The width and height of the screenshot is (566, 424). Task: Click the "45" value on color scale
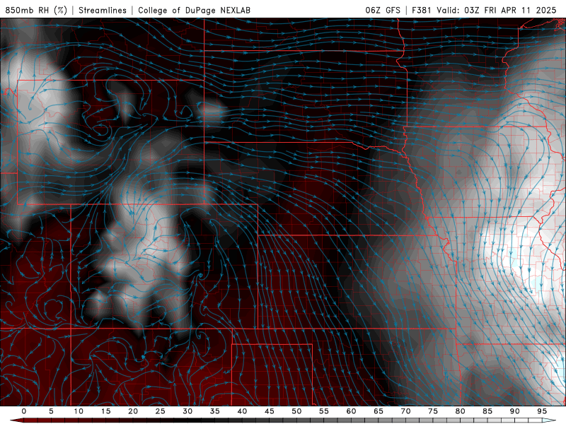click(x=270, y=411)
